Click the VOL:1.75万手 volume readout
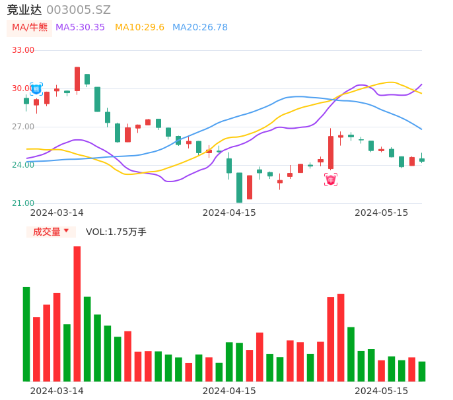 click(116, 232)
